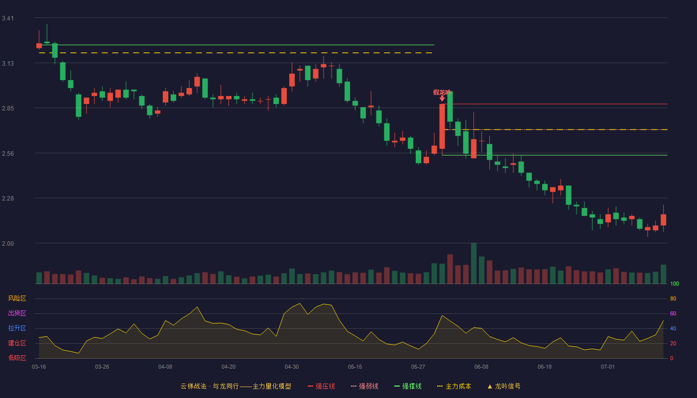Hide the 强撑线 series via legend
The image size is (697, 398).
click(x=408, y=386)
